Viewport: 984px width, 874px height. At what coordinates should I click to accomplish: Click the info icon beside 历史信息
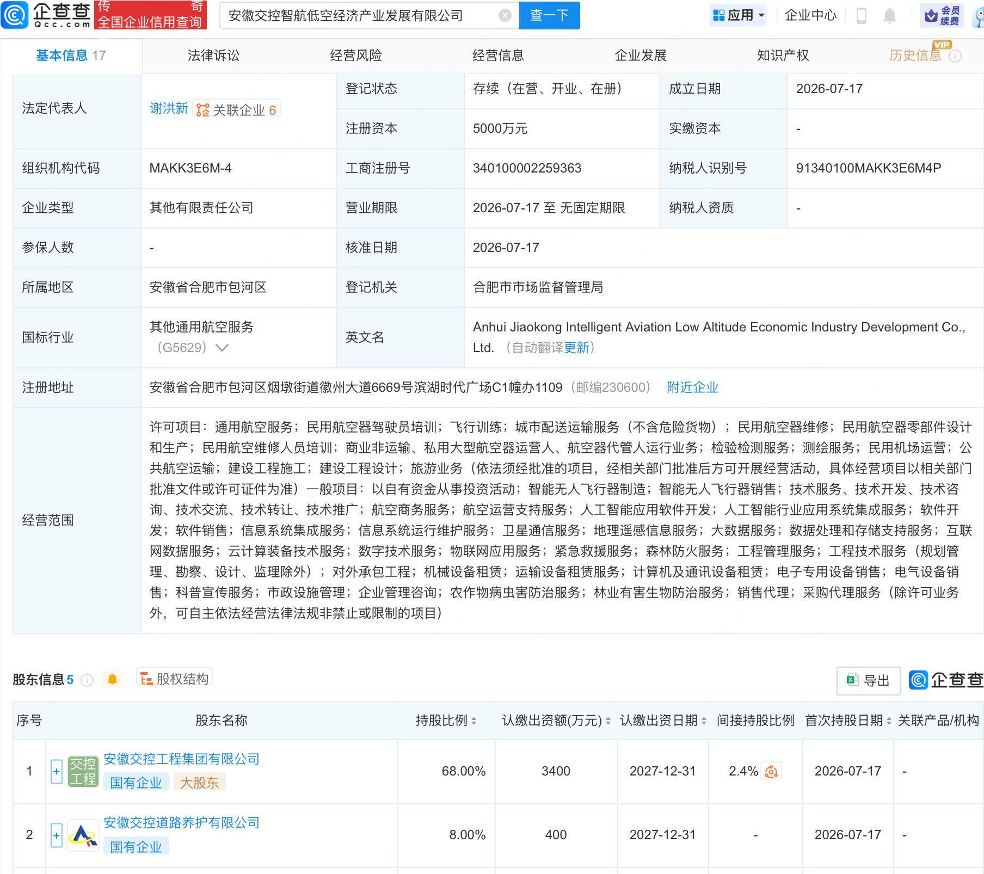point(955,56)
